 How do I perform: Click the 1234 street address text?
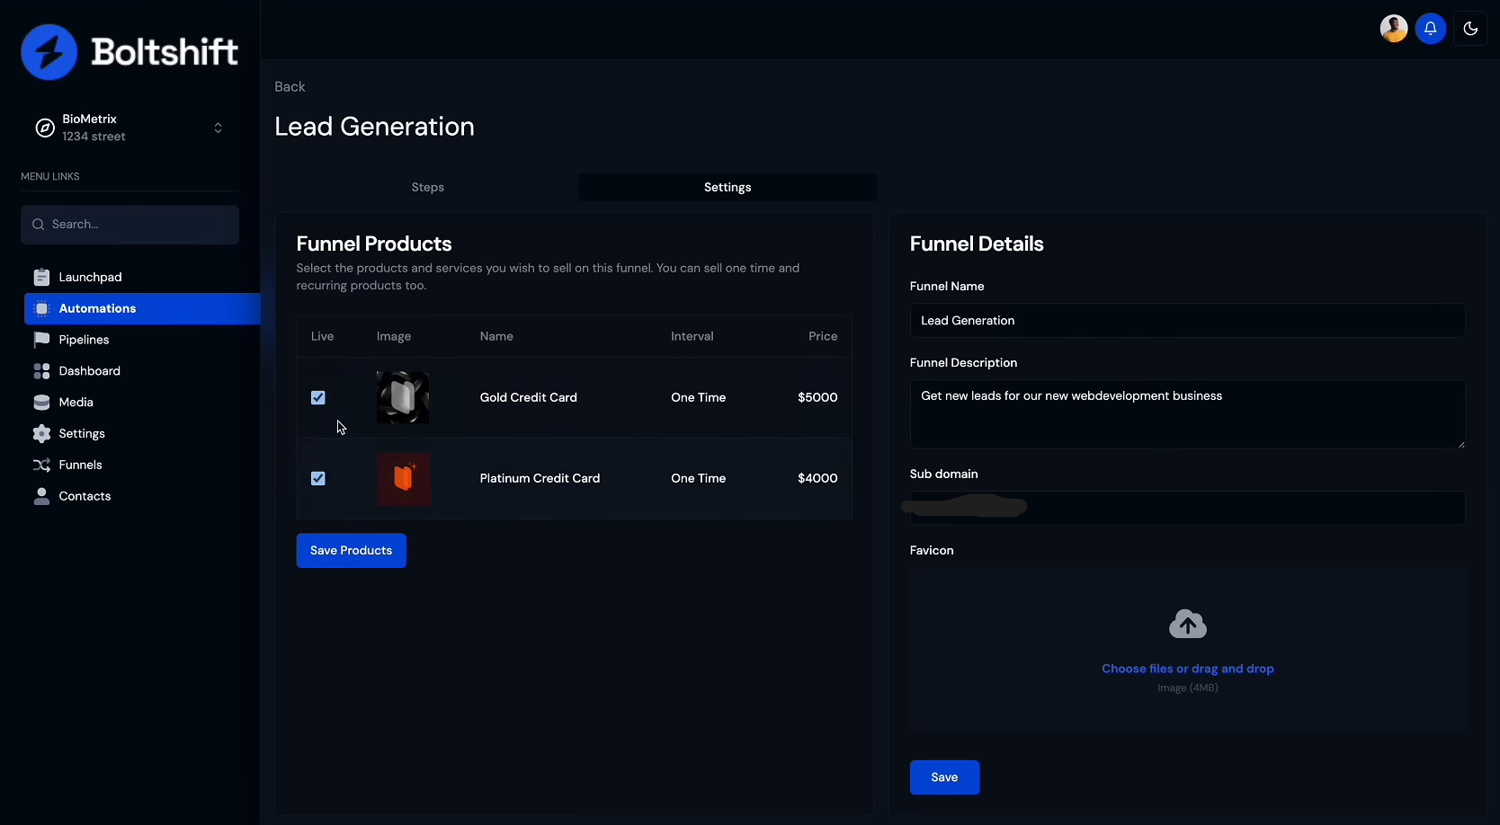[x=94, y=137]
